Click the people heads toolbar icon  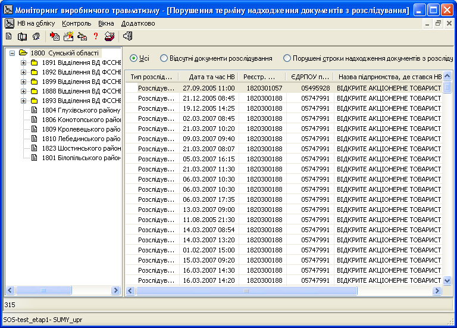[x=36, y=36]
